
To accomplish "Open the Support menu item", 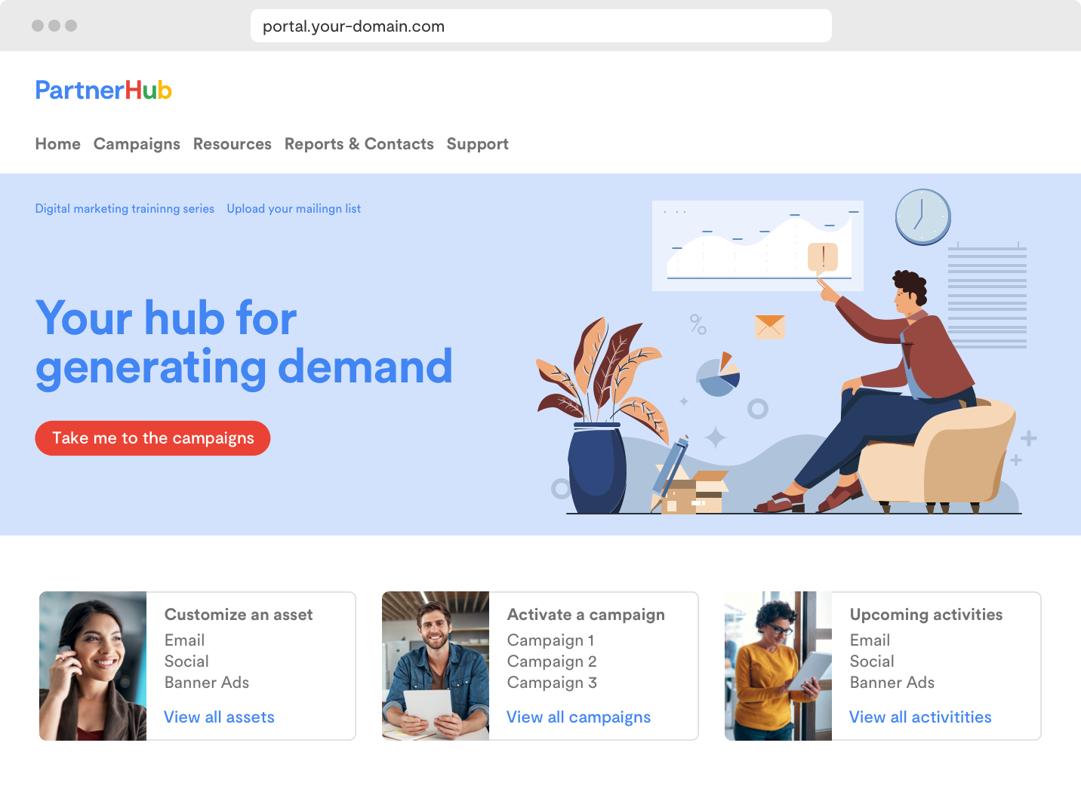I will click(x=478, y=144).
